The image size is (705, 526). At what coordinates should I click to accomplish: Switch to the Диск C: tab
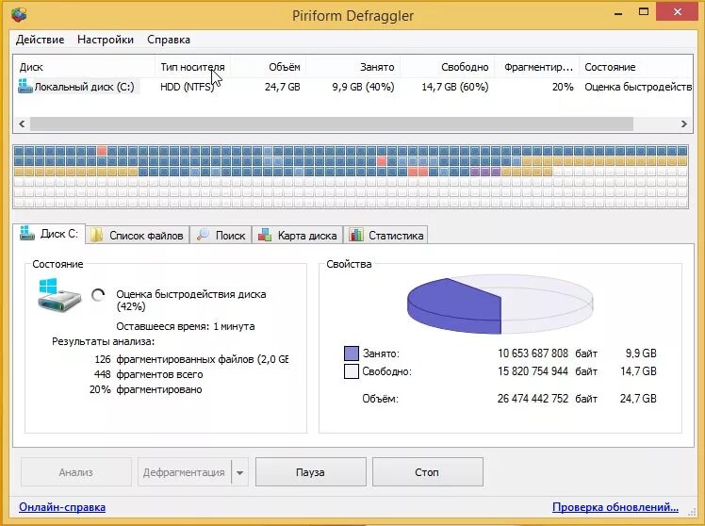coord(49,234)
